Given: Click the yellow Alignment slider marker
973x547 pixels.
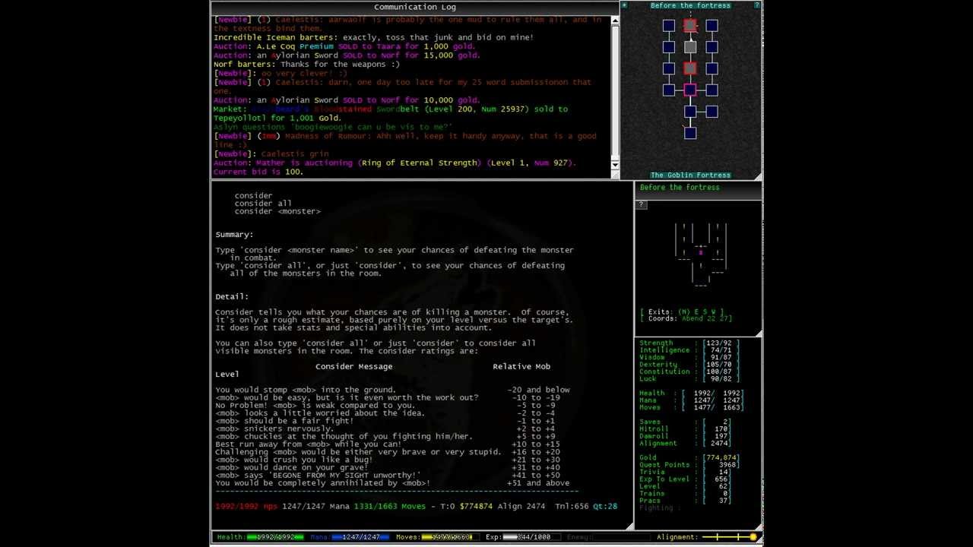Looking at the screenshot, I should (x=753, y=537).
